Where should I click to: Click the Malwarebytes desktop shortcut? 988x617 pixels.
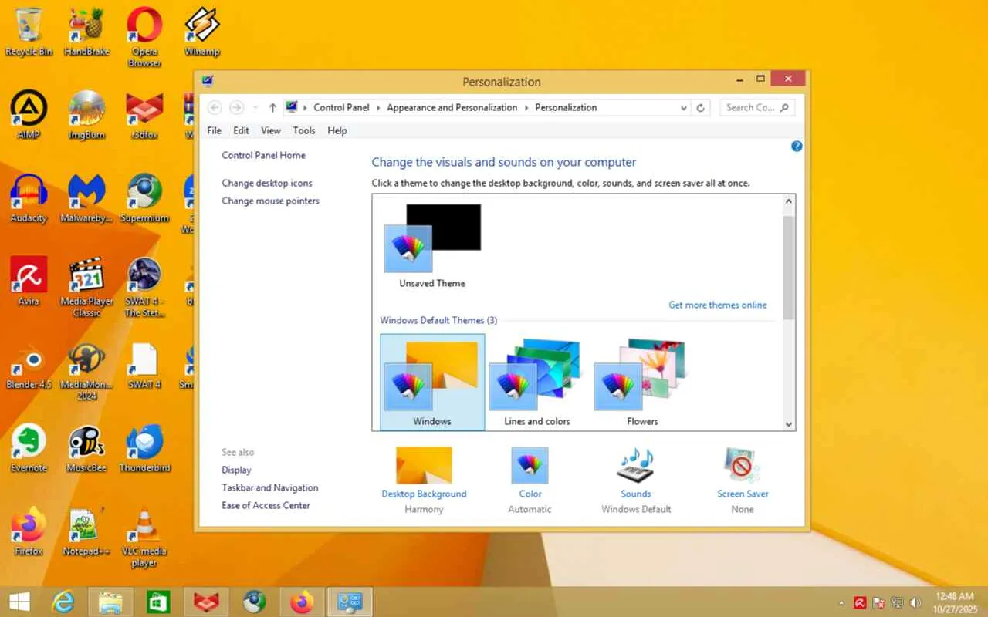(x=86, y=198)
